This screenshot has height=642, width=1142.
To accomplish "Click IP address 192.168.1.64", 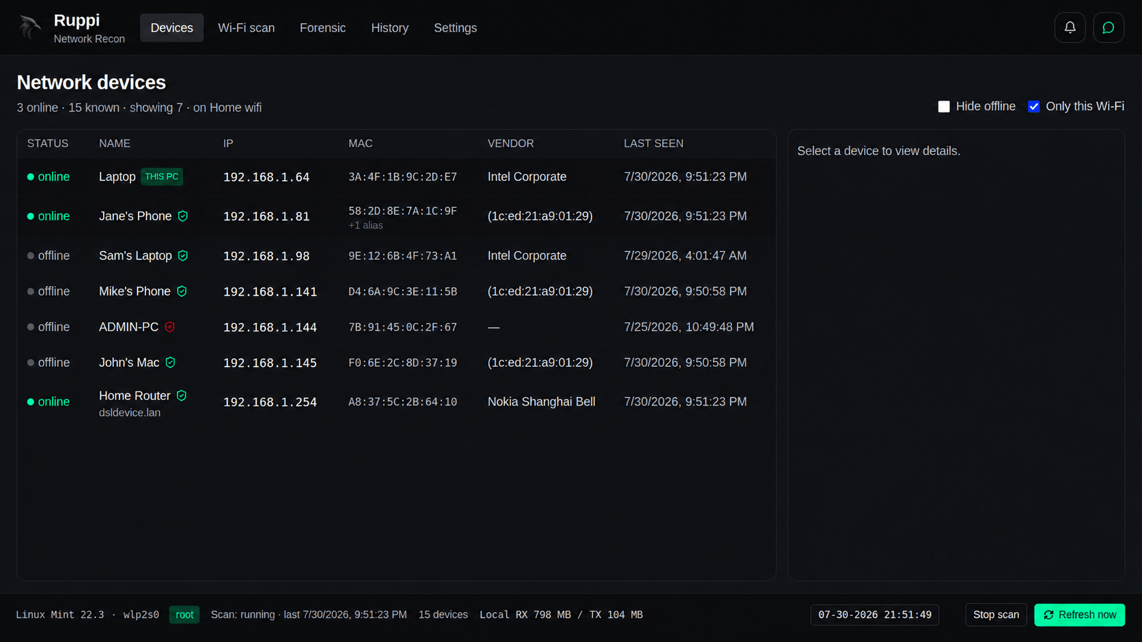I will coord(266,177).
